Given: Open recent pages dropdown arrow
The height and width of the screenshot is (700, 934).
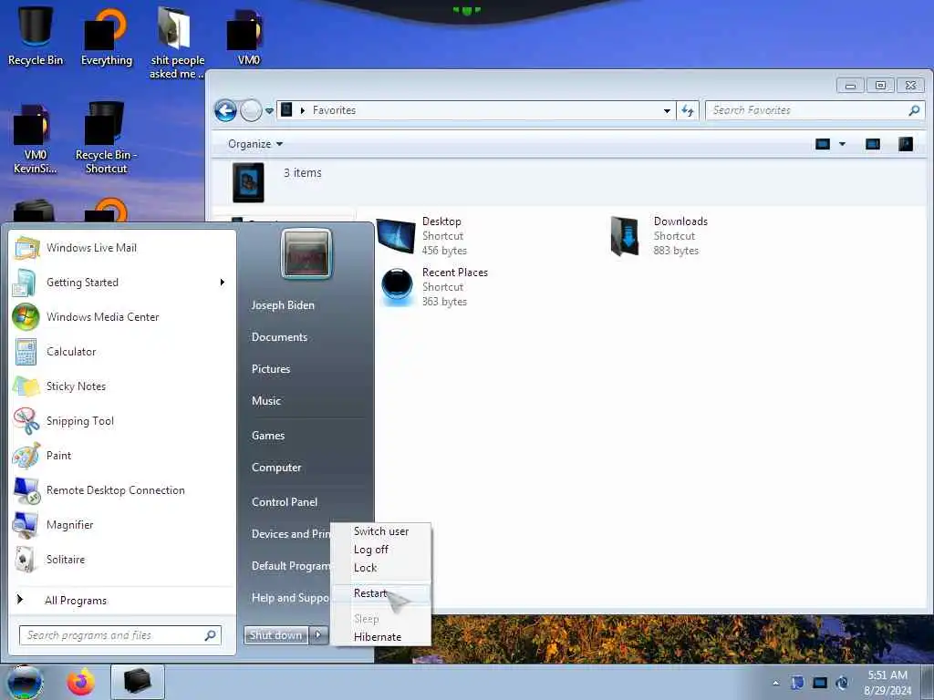Looking at the screenshot, I should (269, 110).
